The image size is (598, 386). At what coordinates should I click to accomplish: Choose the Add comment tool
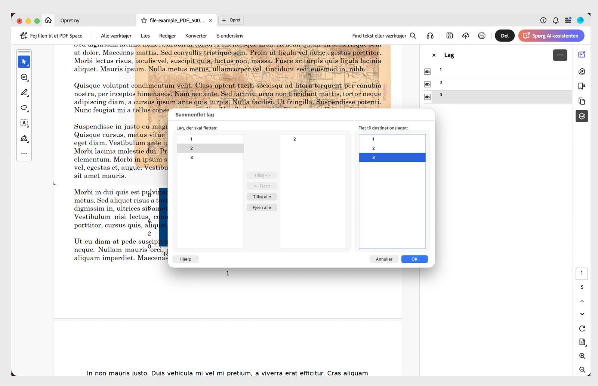(x=24, y=77)
